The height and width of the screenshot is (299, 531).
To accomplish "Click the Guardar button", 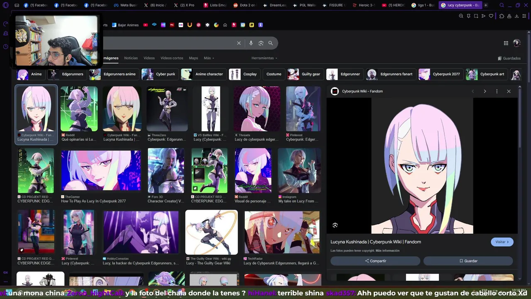I will pyautogui.click(x=468, y=261).
